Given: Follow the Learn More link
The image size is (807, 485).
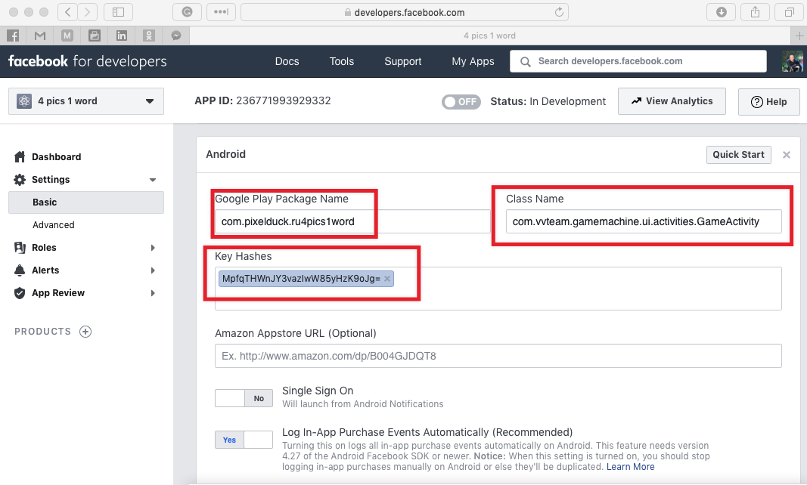Looking at the screenshot, I should (x=631, y=466).
